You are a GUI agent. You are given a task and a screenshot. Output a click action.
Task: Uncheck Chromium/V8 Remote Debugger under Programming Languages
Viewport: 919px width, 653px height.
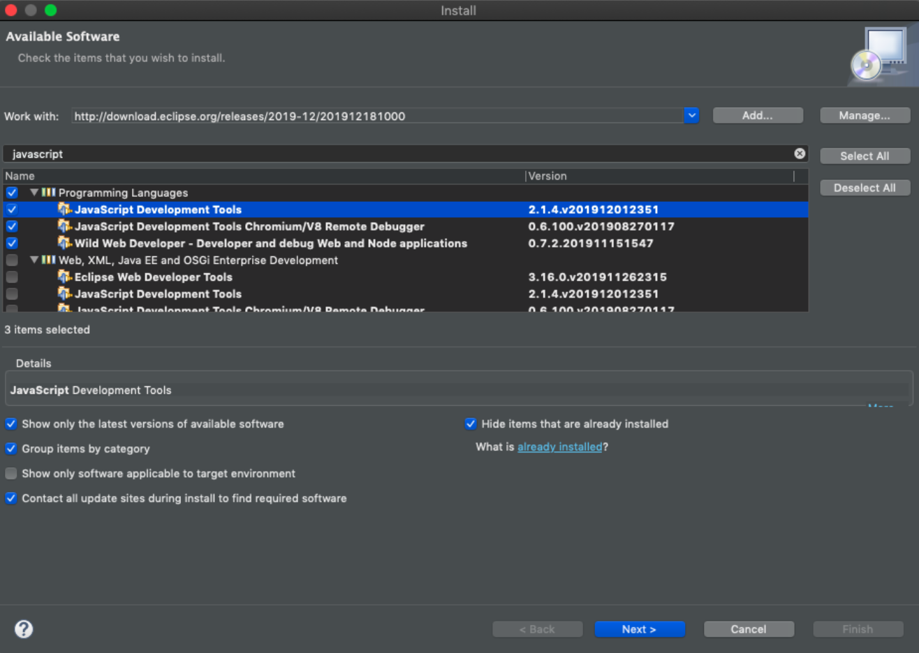pos(12,226)
